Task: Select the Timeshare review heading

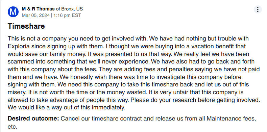Action: [26, 26]
